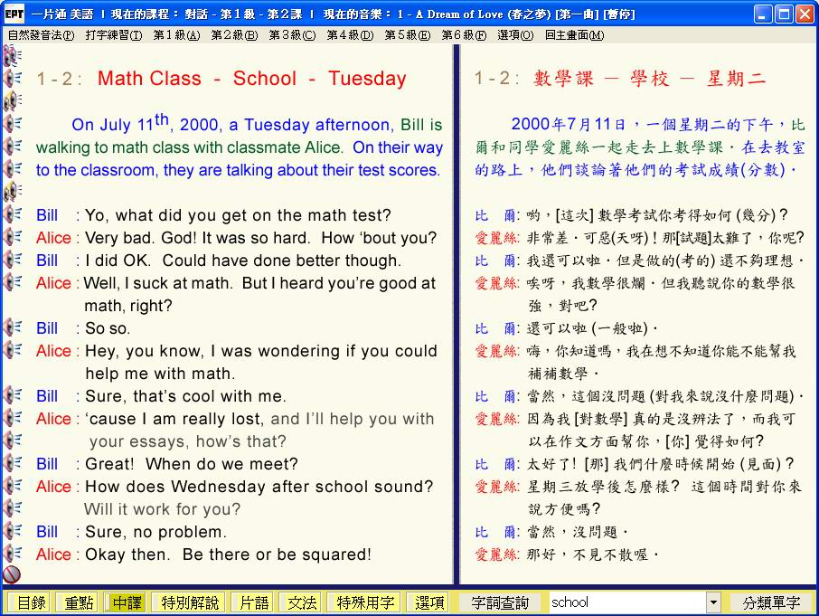
Task: Open the 第1級 level one menu
Action: click(176, 35)
